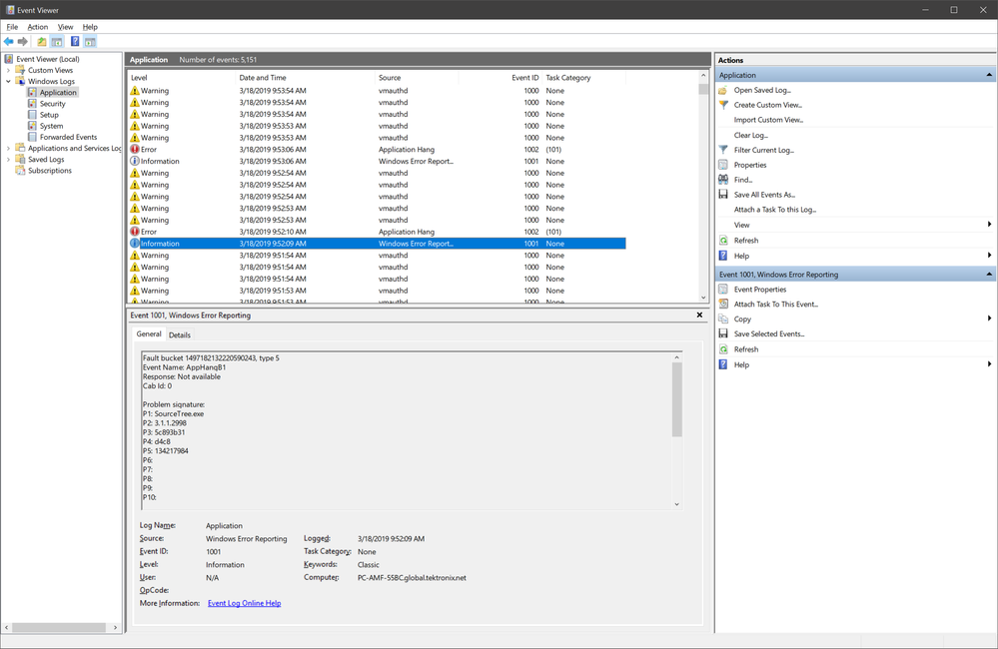The height and width of the screenshot is (649, 998).
Task: Select Information event at 9:53:06 AM
Action: [377, 161]
